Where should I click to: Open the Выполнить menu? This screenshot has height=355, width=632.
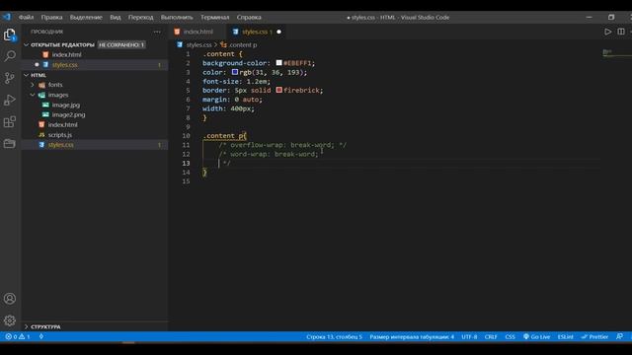[x=177, y=18]
